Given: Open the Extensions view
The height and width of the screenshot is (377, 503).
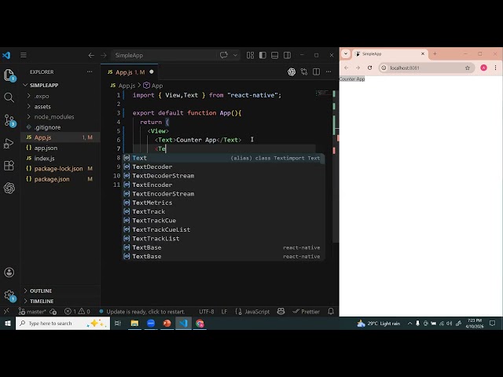Looking at the screenshot, I should [x=9, y=166].
